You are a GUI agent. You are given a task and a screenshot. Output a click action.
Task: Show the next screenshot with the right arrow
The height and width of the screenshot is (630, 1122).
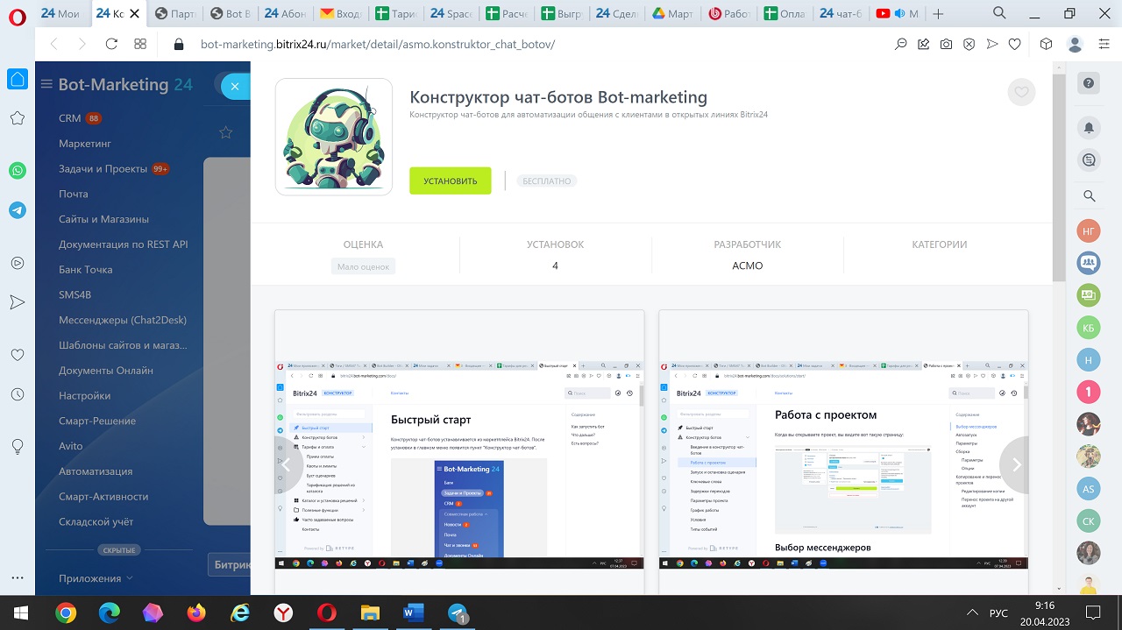coord(1017,465)
